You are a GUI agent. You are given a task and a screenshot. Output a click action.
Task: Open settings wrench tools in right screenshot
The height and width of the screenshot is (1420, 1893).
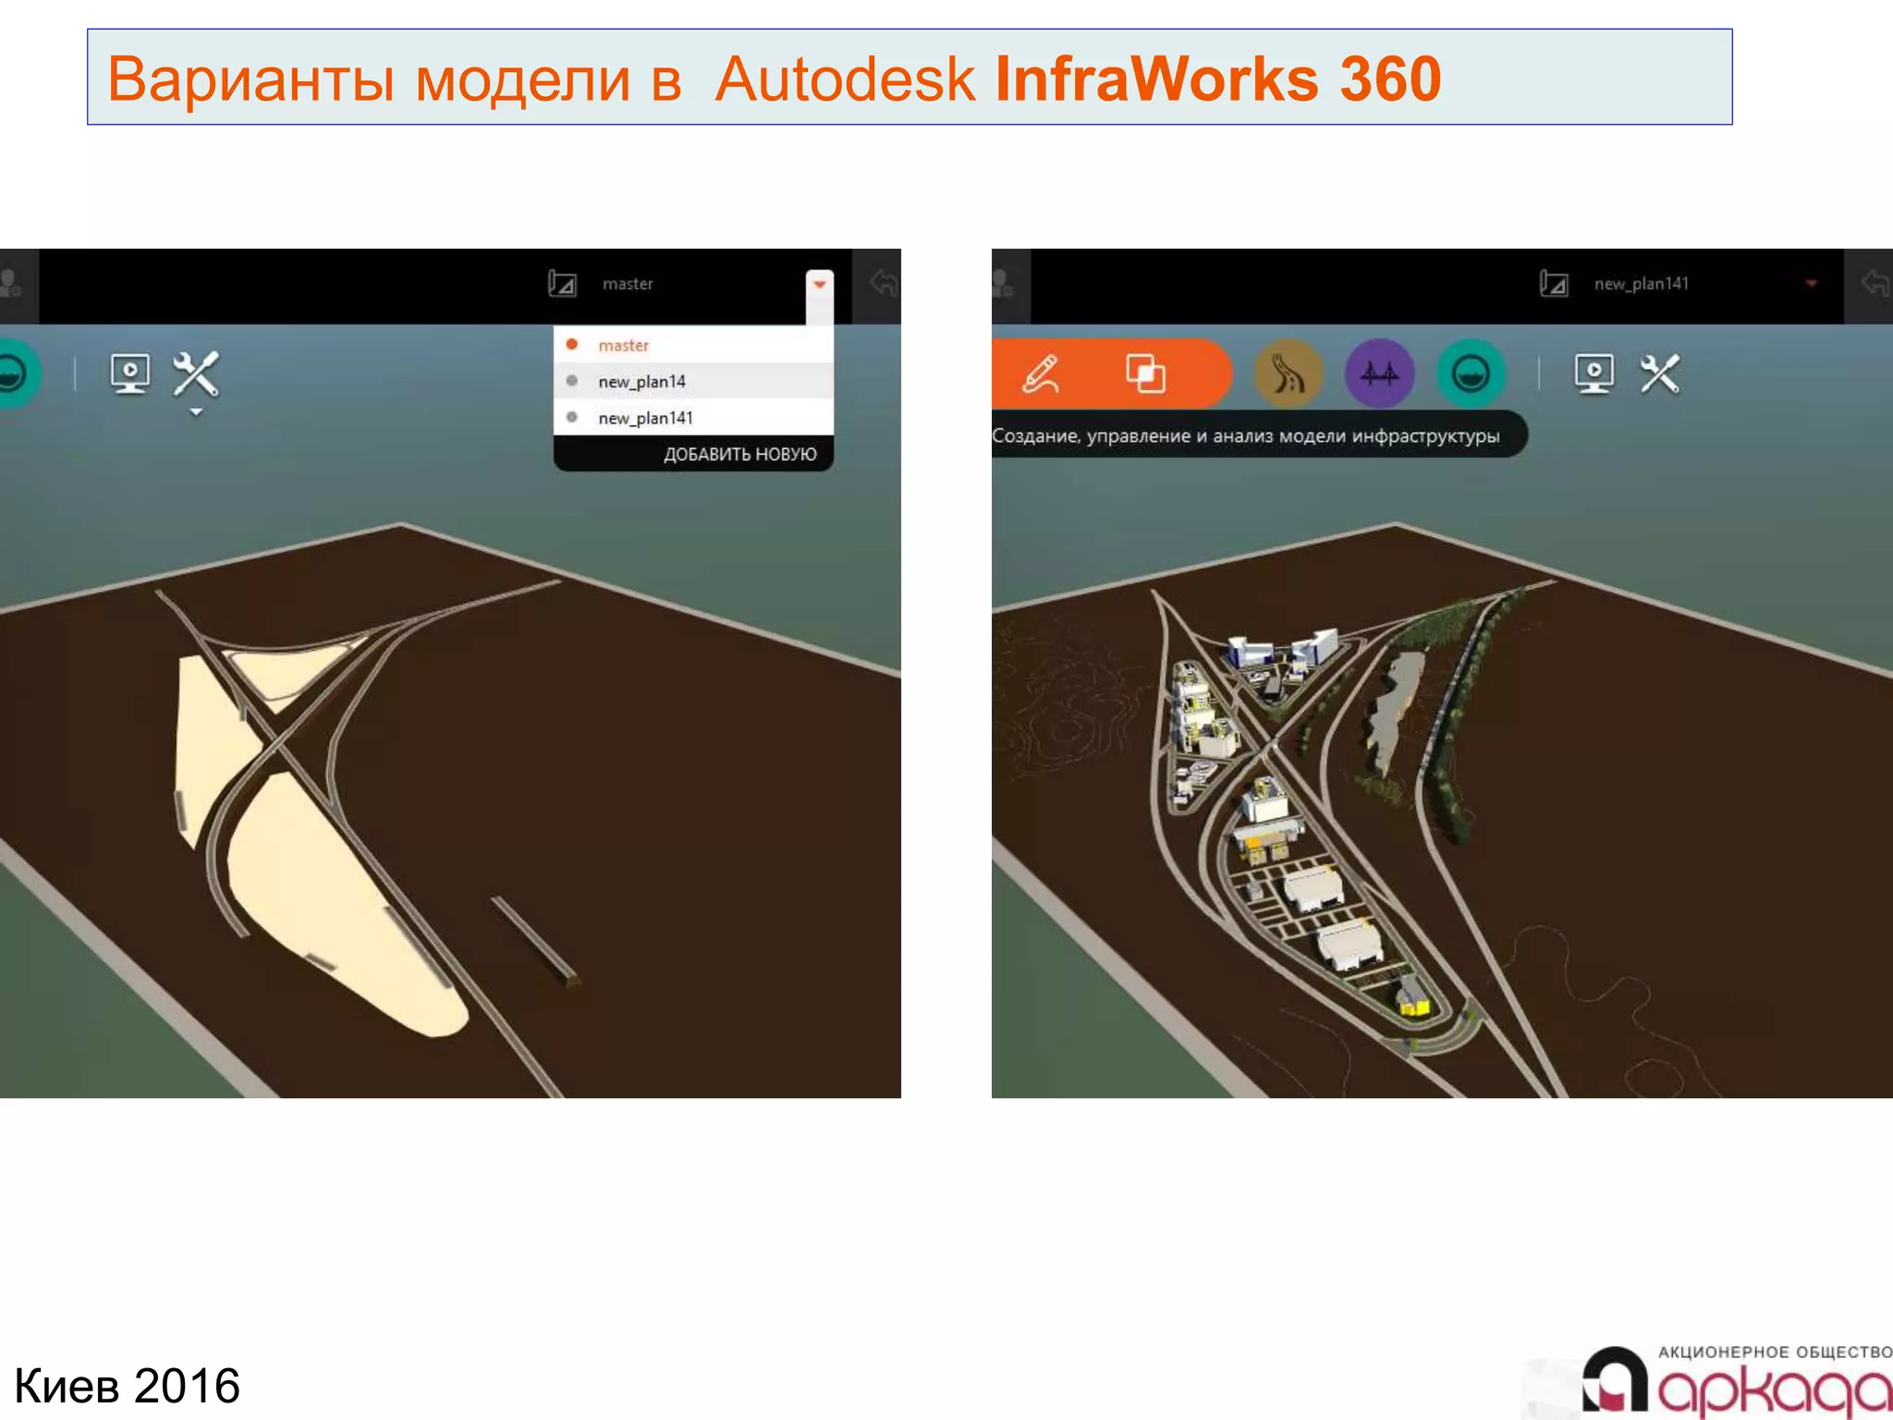(1660, 374)
